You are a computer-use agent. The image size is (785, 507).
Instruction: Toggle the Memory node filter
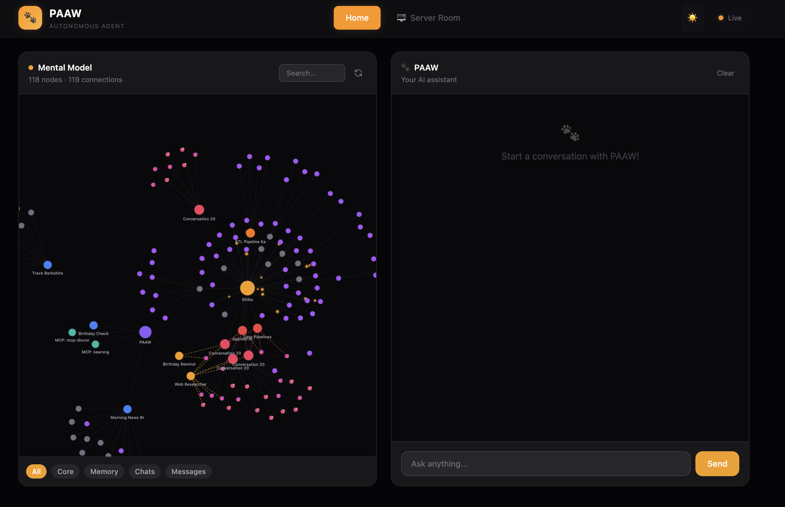[x=104, y=471]
